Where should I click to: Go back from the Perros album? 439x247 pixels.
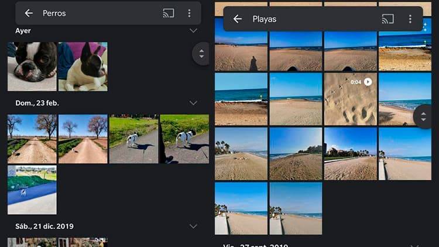(29, 13)
